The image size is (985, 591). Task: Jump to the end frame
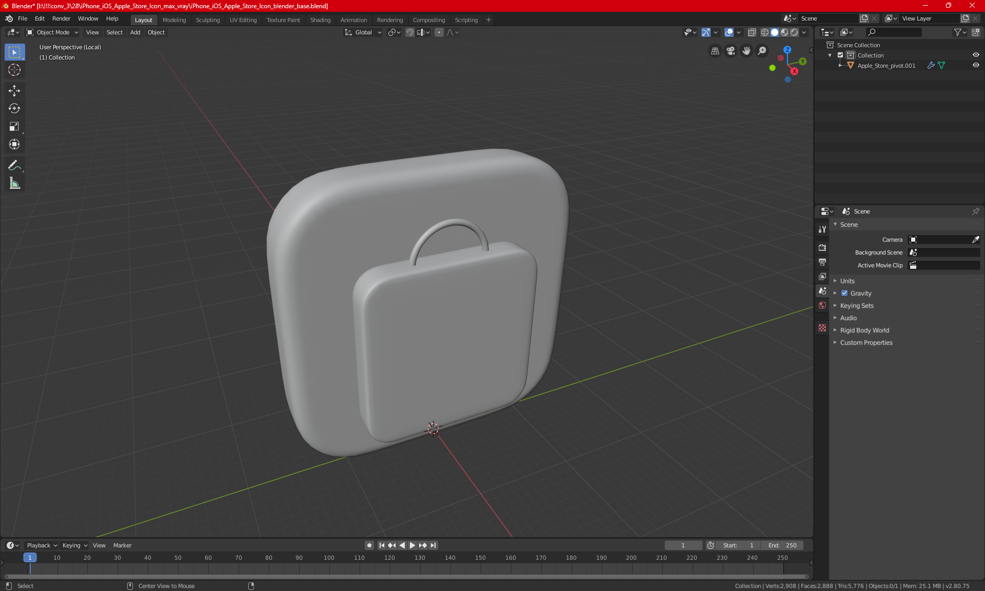click(x=434, y=545)
